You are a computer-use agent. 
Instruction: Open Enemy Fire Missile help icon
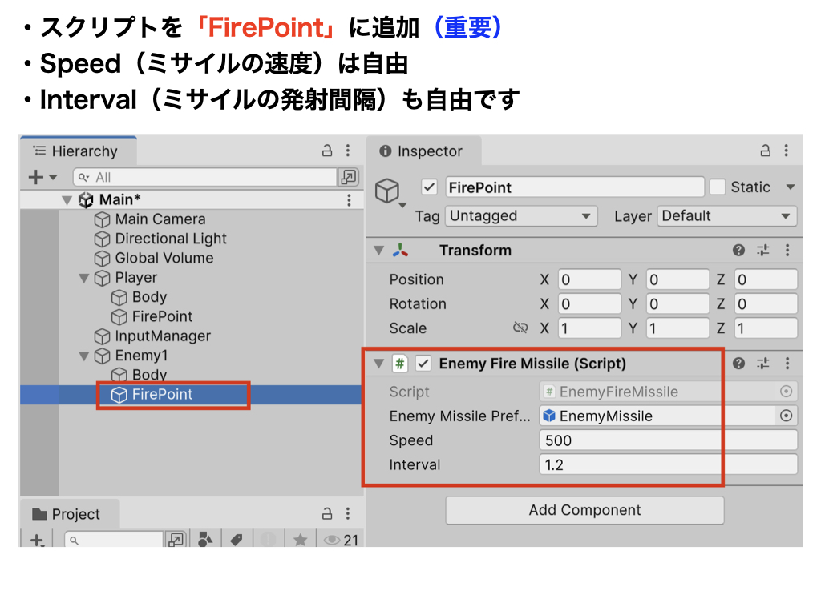738,364
